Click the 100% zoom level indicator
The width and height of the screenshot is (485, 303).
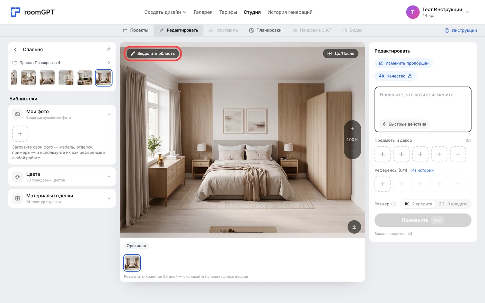coord(352,140)
